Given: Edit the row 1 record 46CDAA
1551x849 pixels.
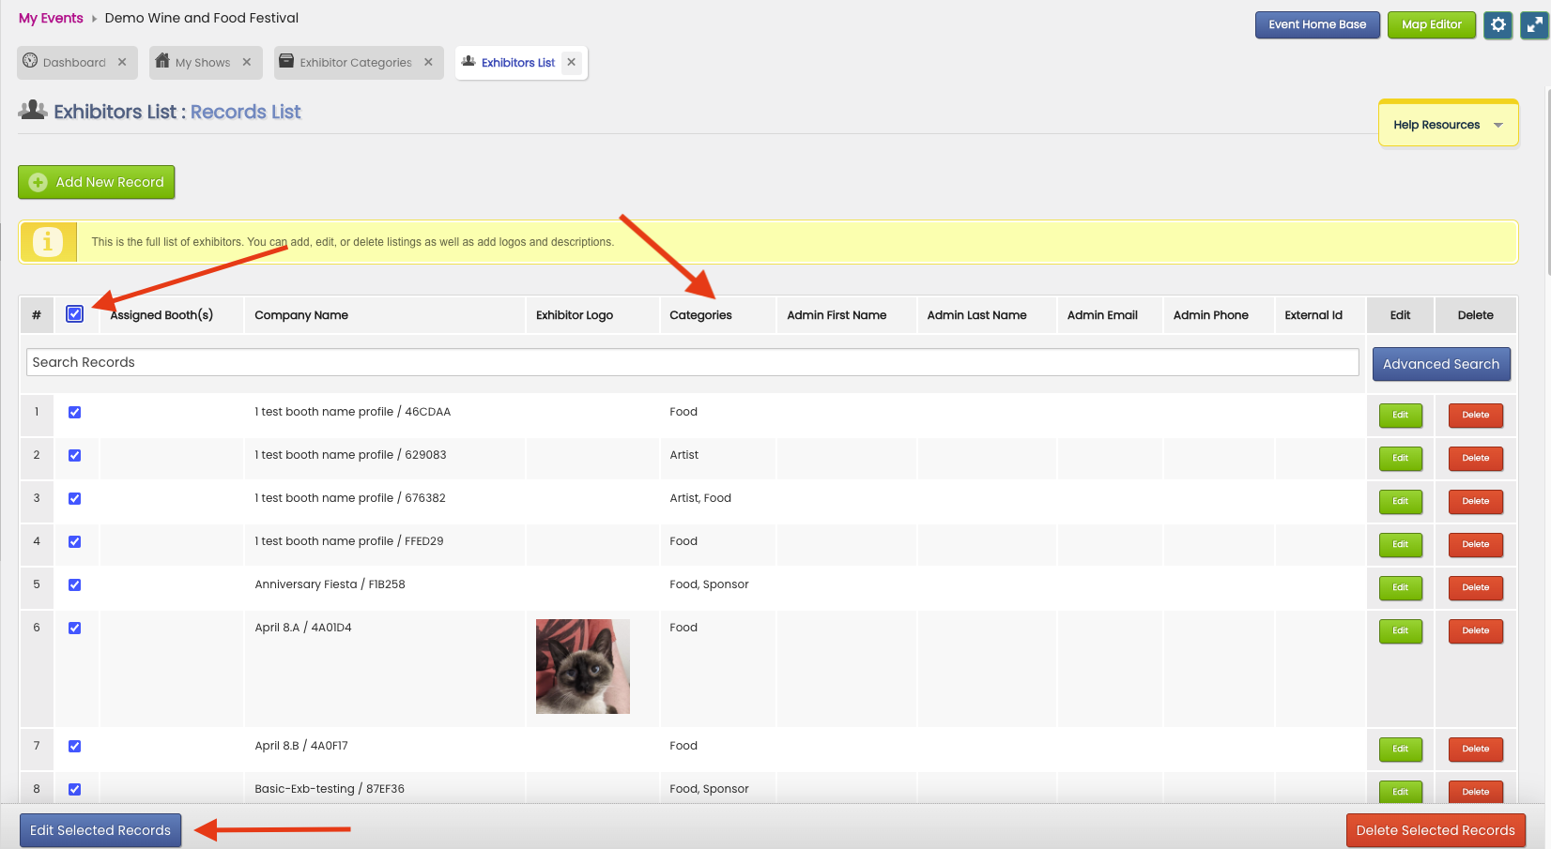Looking at the screenshot, I should coord(1400,415).
